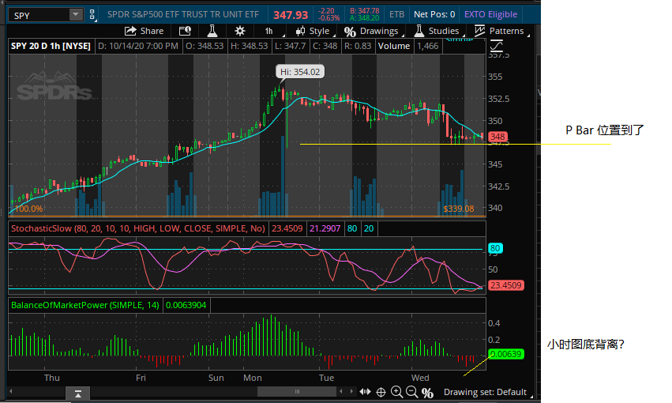Click the date D: 10/14/20 7:00 PM
672x403 pixels.
point(138,46)
